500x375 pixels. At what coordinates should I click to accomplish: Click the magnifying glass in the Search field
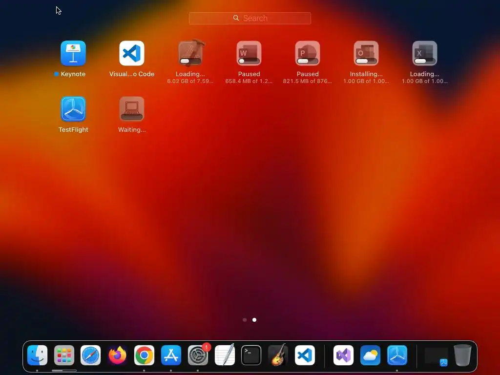[x=236, y=18]
